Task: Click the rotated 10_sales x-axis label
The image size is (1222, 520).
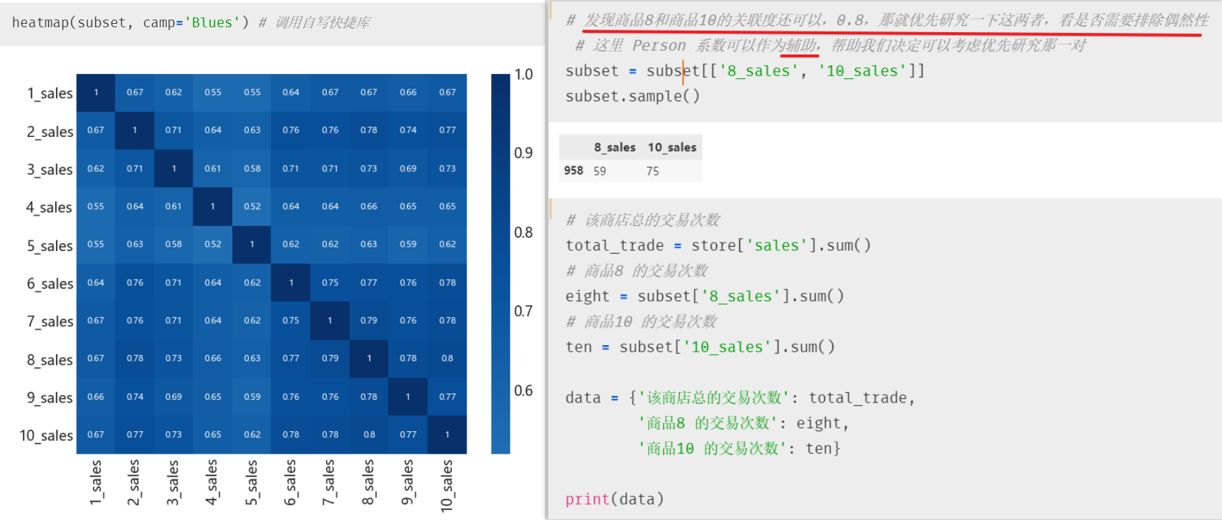Action: click(x=447, y=486)
